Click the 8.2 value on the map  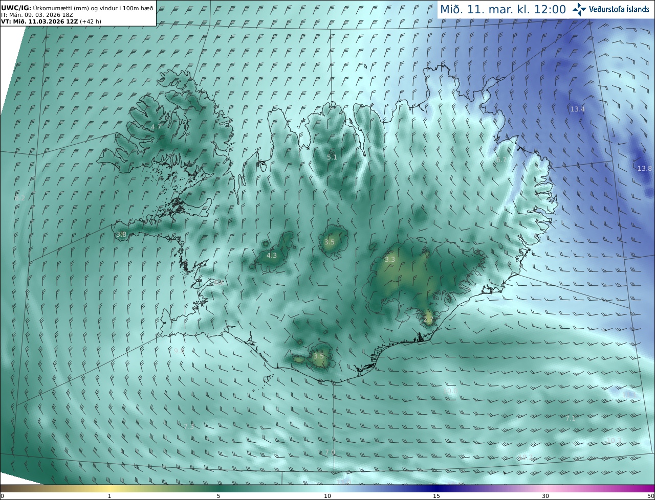[x=20, y=198]
